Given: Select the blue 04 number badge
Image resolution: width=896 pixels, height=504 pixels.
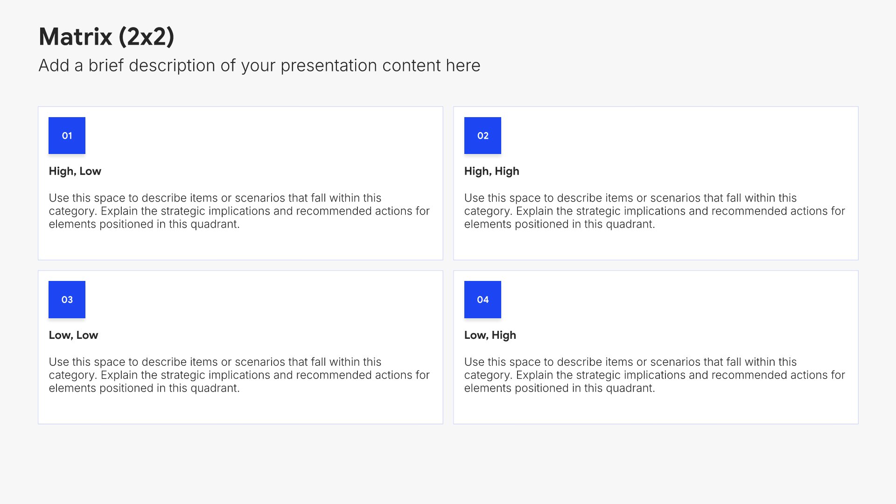Looking at the screenshot, I should point(483,299).
